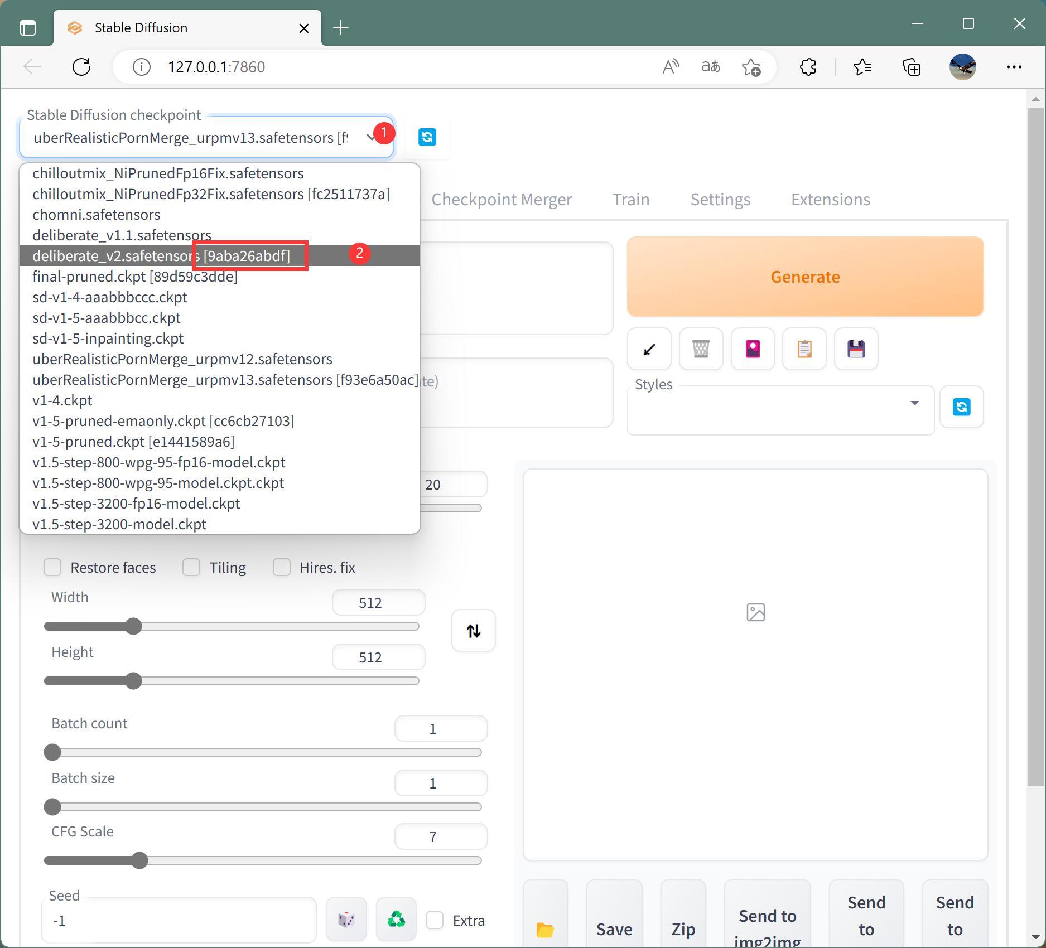Enable the Tiling checkbox
This screenshot has height=948, width=1046.
[191, 567]
